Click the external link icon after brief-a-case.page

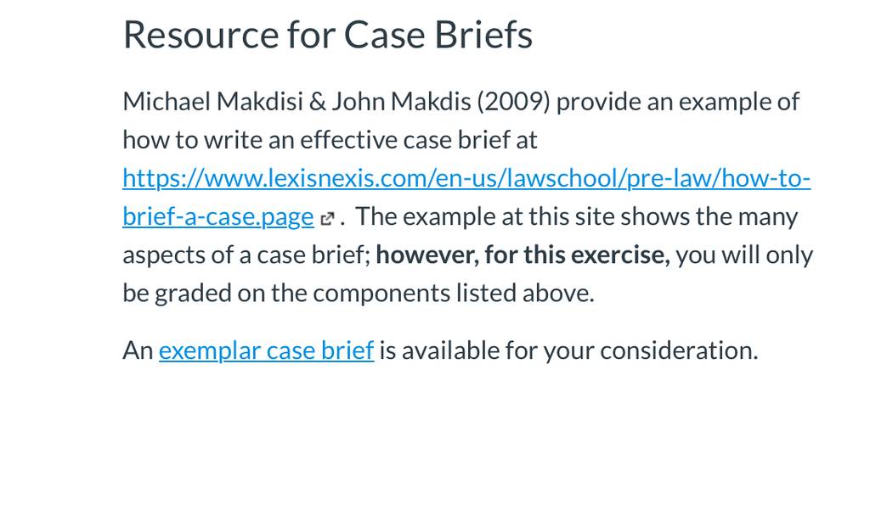[x=327, y=219]
